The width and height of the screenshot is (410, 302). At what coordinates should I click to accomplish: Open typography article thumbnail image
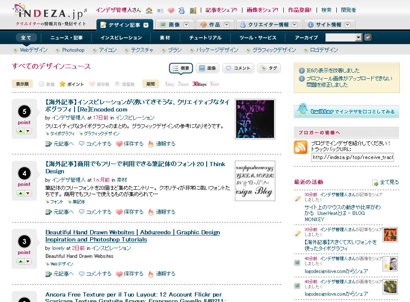point(255,119)
